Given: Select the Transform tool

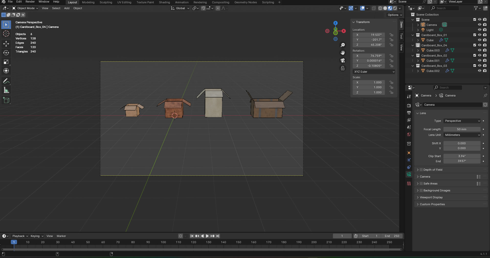Looking at the screenshot, I should point(6,71).
